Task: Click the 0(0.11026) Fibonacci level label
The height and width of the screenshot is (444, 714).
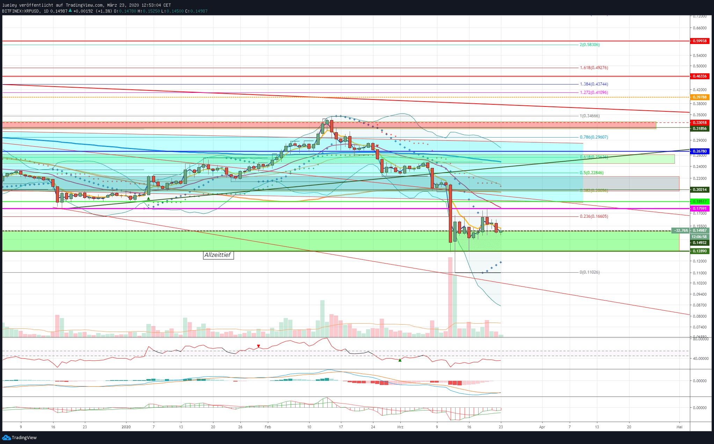Action: (x=590, y=272)
